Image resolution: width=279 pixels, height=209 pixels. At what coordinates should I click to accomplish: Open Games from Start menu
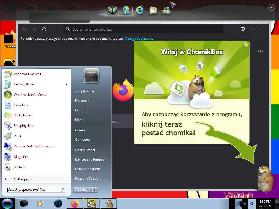tap(80, 130)
